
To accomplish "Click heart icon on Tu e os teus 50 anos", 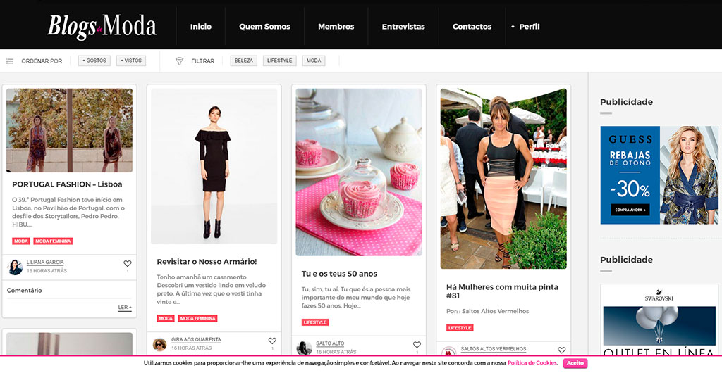I will tap(417, 345).
